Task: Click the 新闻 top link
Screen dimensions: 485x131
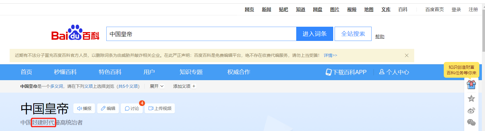Action: 266,10
